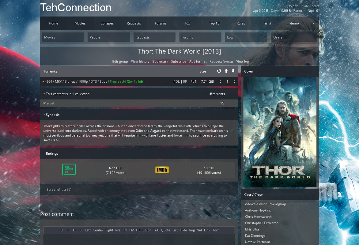Open the Upload link

[x=293, y=6]
